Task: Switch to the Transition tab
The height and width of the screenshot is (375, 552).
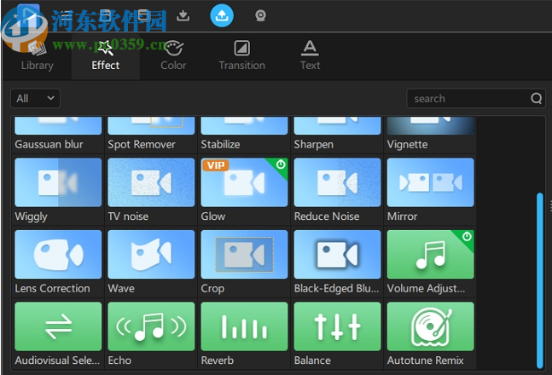Action: pos(241,56)
